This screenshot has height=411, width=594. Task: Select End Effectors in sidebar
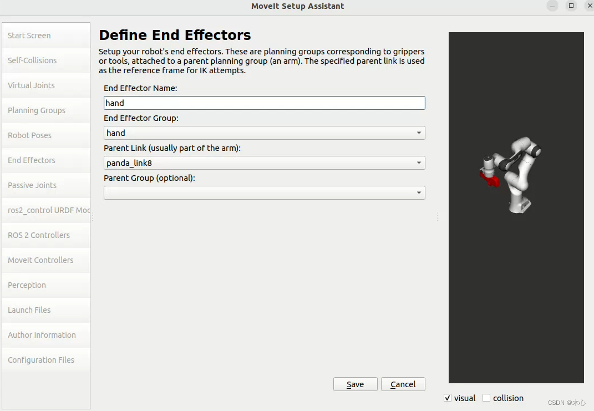point(46,161)
